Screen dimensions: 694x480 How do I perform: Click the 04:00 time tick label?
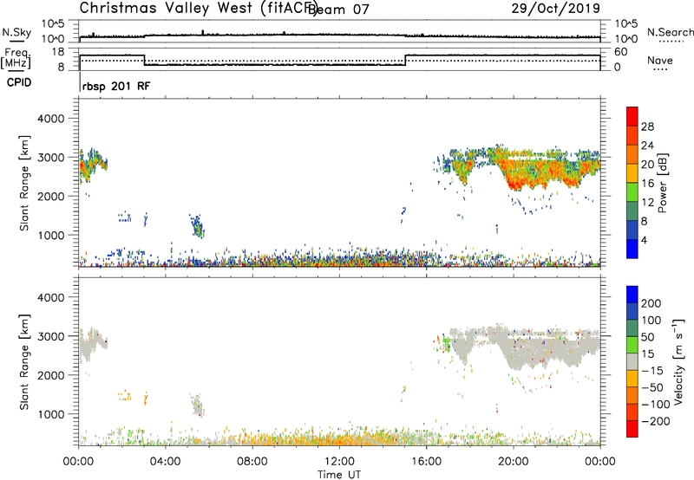165,462
